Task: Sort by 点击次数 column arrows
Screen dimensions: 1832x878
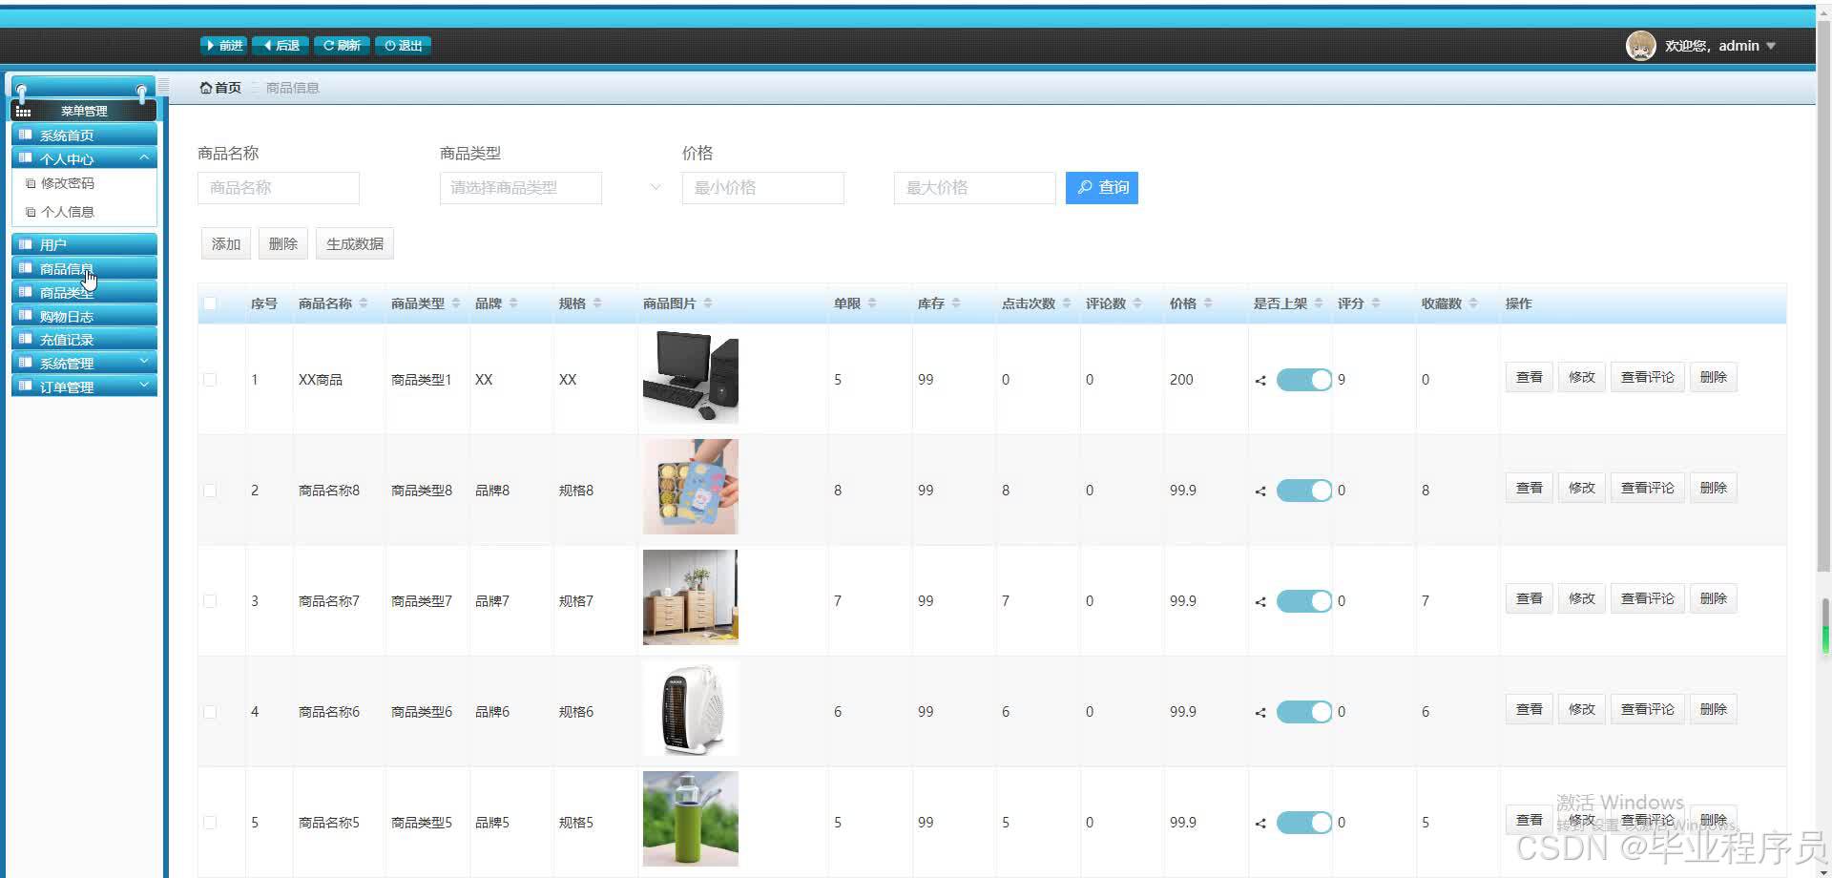Action: pyautogui.click(x=1067, y=303)
